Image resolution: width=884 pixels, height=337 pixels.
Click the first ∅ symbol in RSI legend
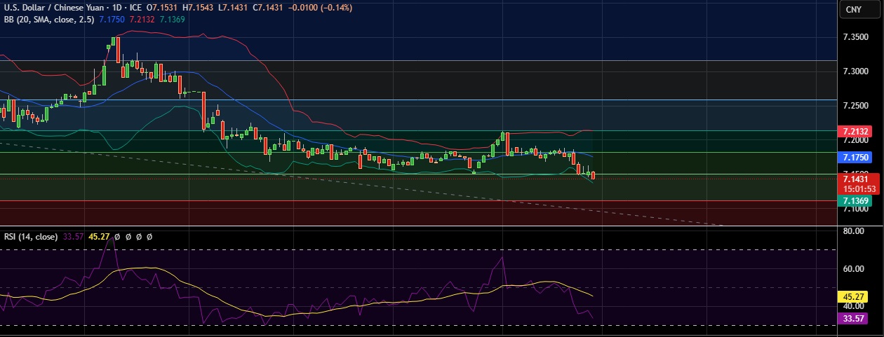tap(118, 237)
